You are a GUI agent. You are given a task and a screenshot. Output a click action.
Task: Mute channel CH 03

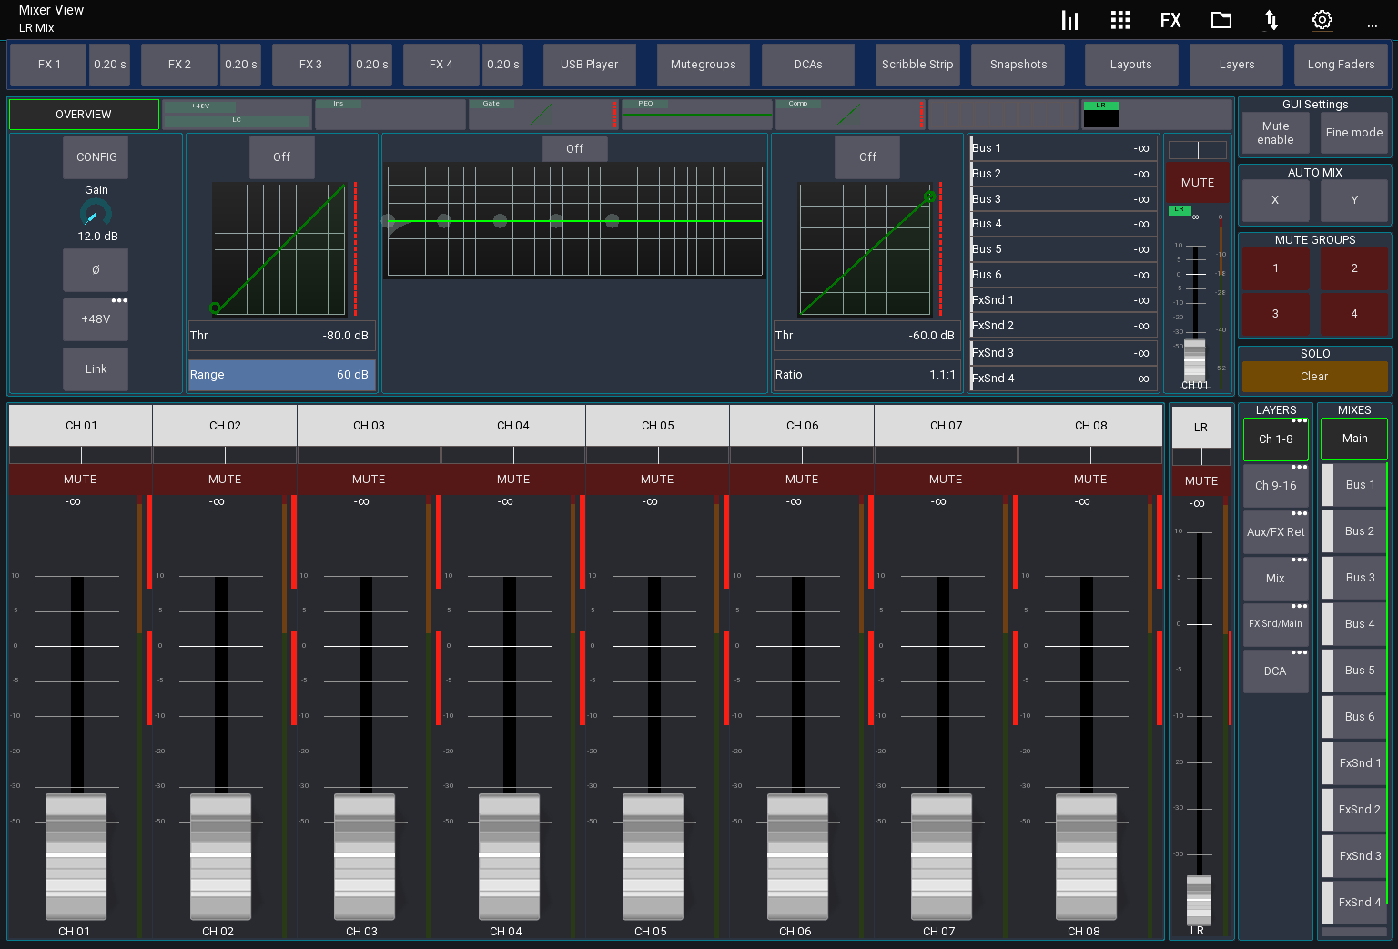369,480
